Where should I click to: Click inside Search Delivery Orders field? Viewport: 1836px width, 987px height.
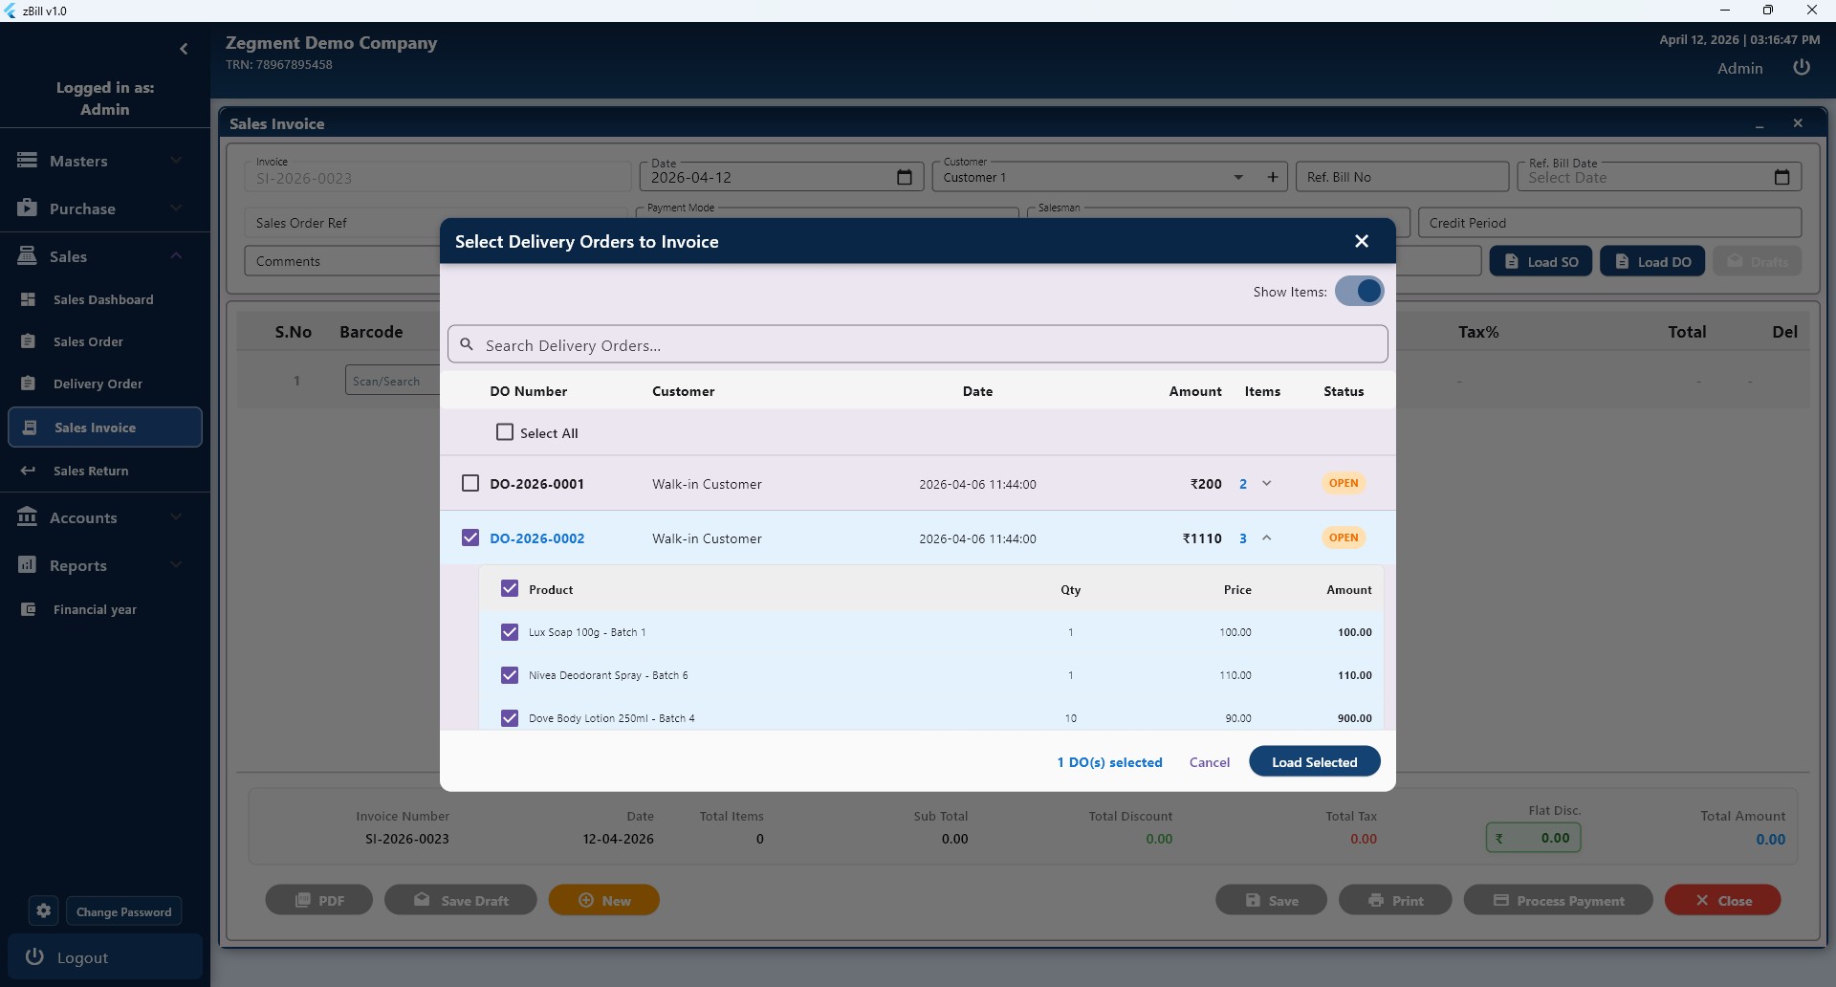pyautogui.click(x=918, y=345)
